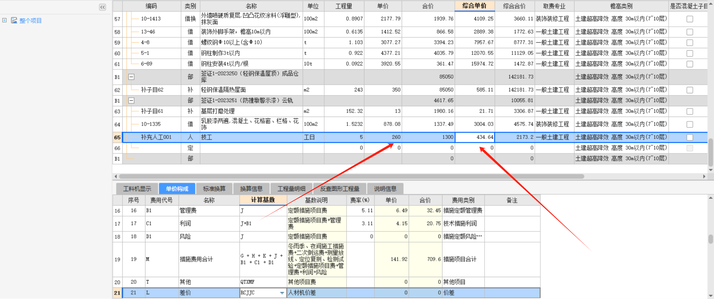Click the 取费专业 column header
This screenshot has height=299, width=714.
(x=554, y=6)
